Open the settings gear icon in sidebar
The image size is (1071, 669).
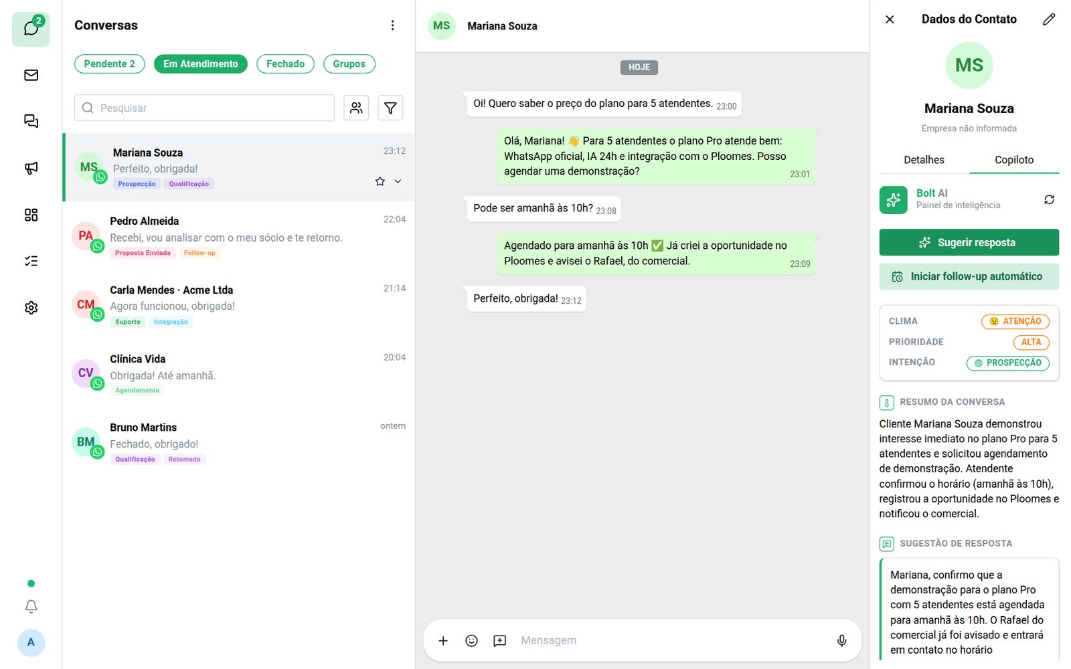click(31, 308)
